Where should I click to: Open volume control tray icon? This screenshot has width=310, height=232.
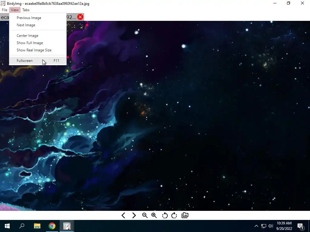271,226
